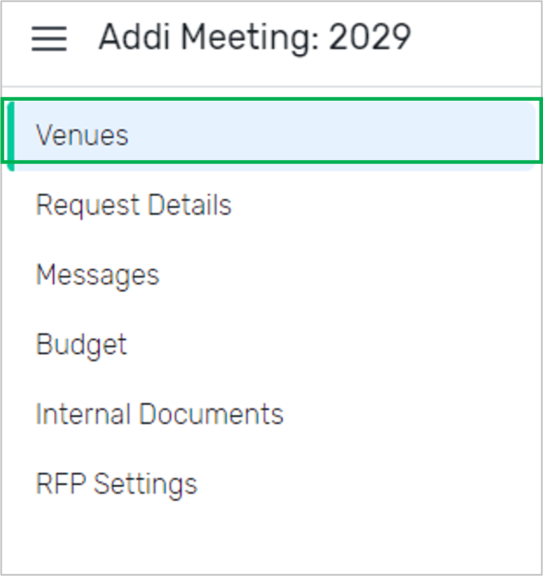Click the green active marker beside Venues
This screenshot has width=543, height=576.
[11, 136]
